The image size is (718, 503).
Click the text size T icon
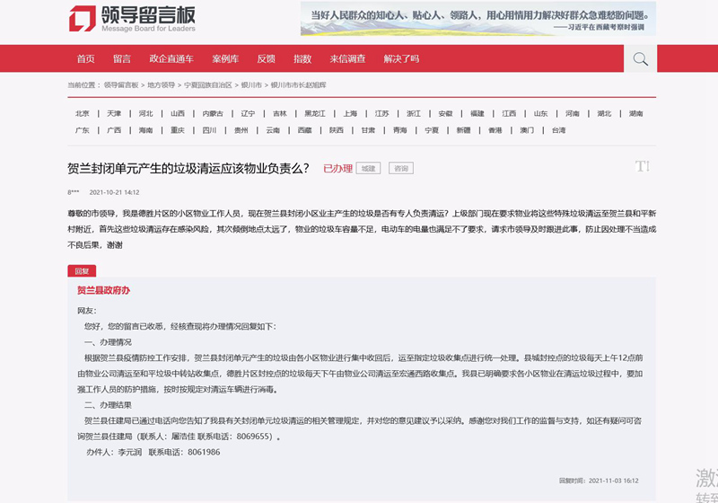(x=641, y=167)
